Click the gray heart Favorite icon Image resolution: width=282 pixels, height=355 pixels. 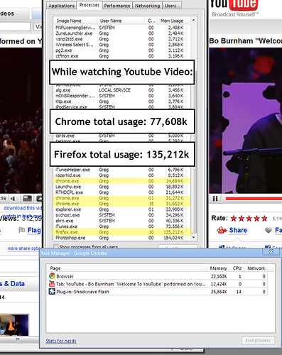coord(268,230)
